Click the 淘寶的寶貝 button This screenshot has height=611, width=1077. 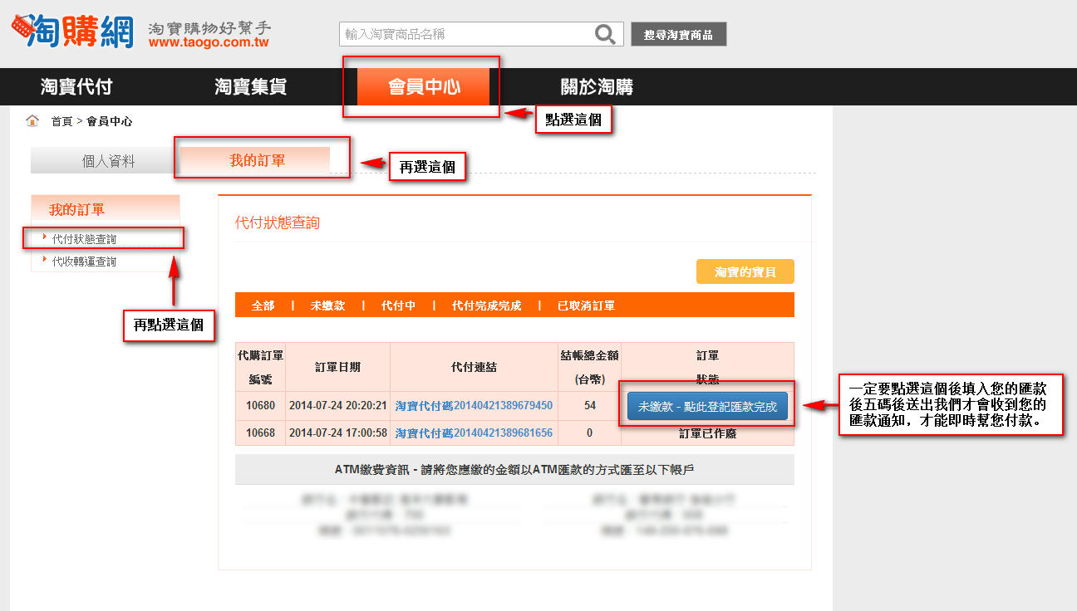click(x=745, y=272)
